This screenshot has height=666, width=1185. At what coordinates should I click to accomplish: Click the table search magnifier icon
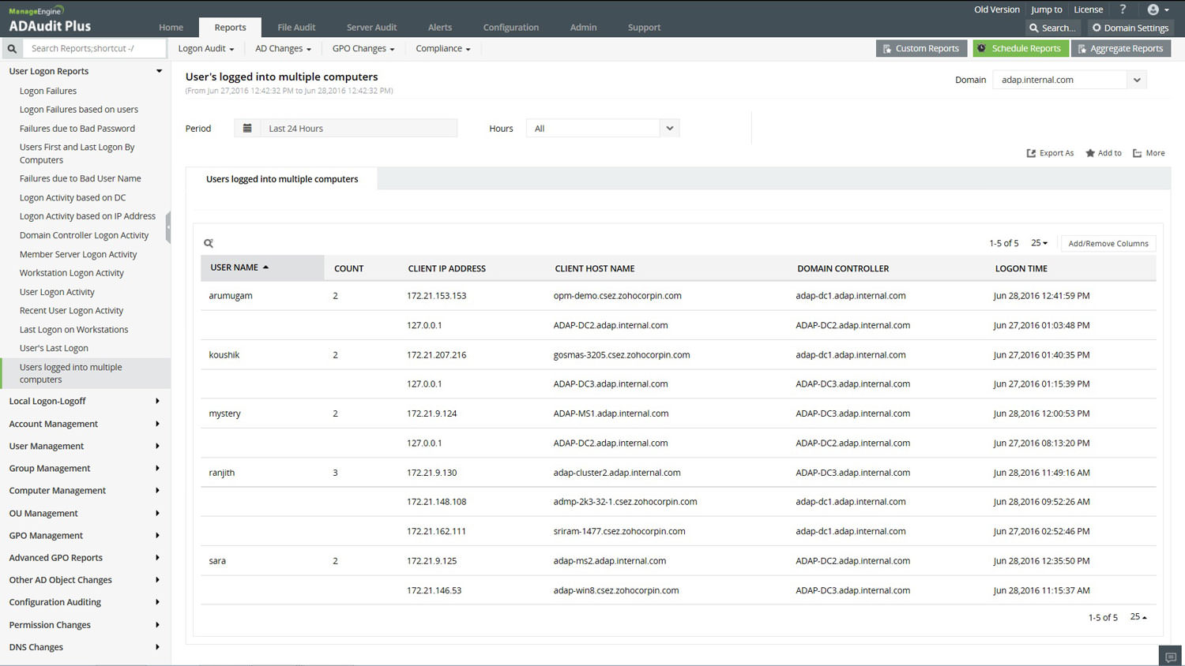[209, 243]
